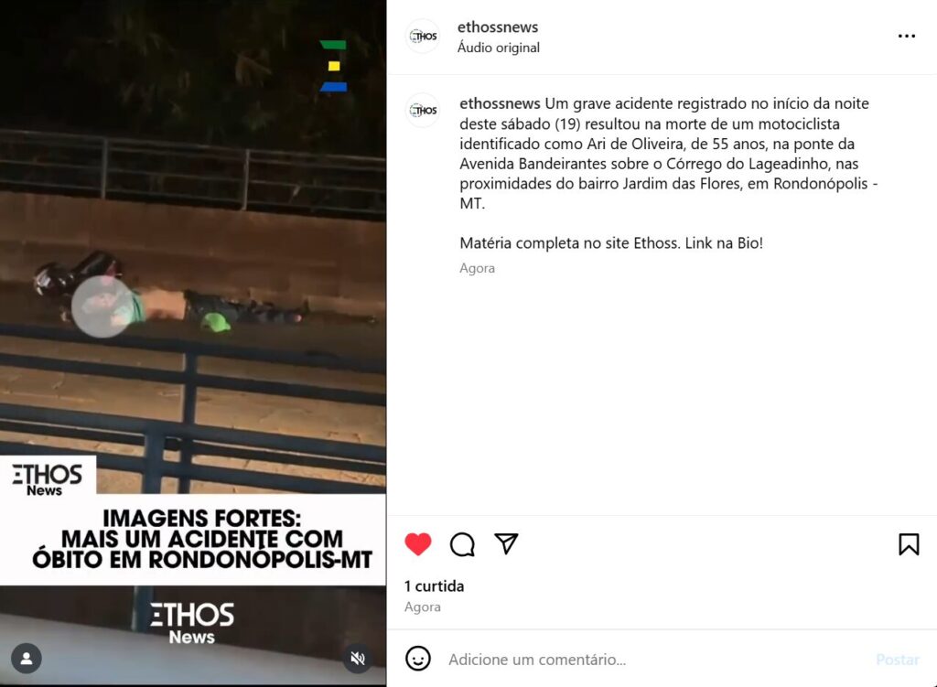The width and height of the screenshot is (937, 687).
Task: Share the post via paper plane icon
Action: [x=506, y=543]
